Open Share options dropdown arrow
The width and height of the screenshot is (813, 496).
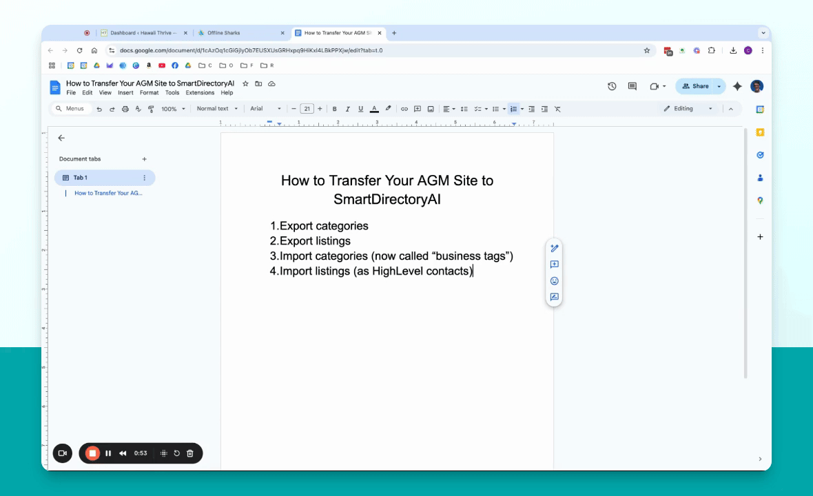719,86
